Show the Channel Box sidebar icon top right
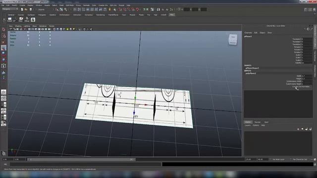This screenshot has height=178, width=317. (x=315, y=9)
